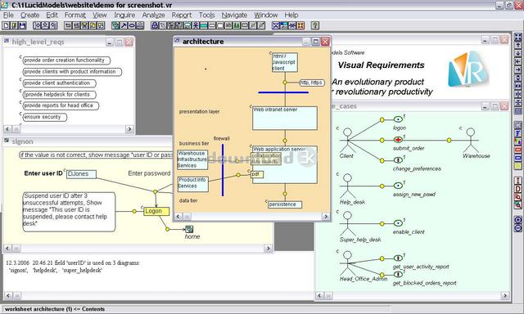Select the Web intranet server box
Viewport: 524px width, 314px height.
[285, 118]
